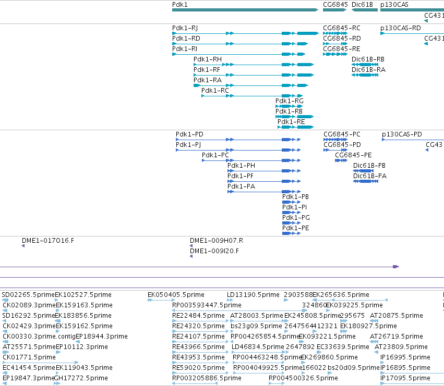Select transcript CG6845-RD
Image resolution: width=444 pixels, height=386 pixels.
342,39
